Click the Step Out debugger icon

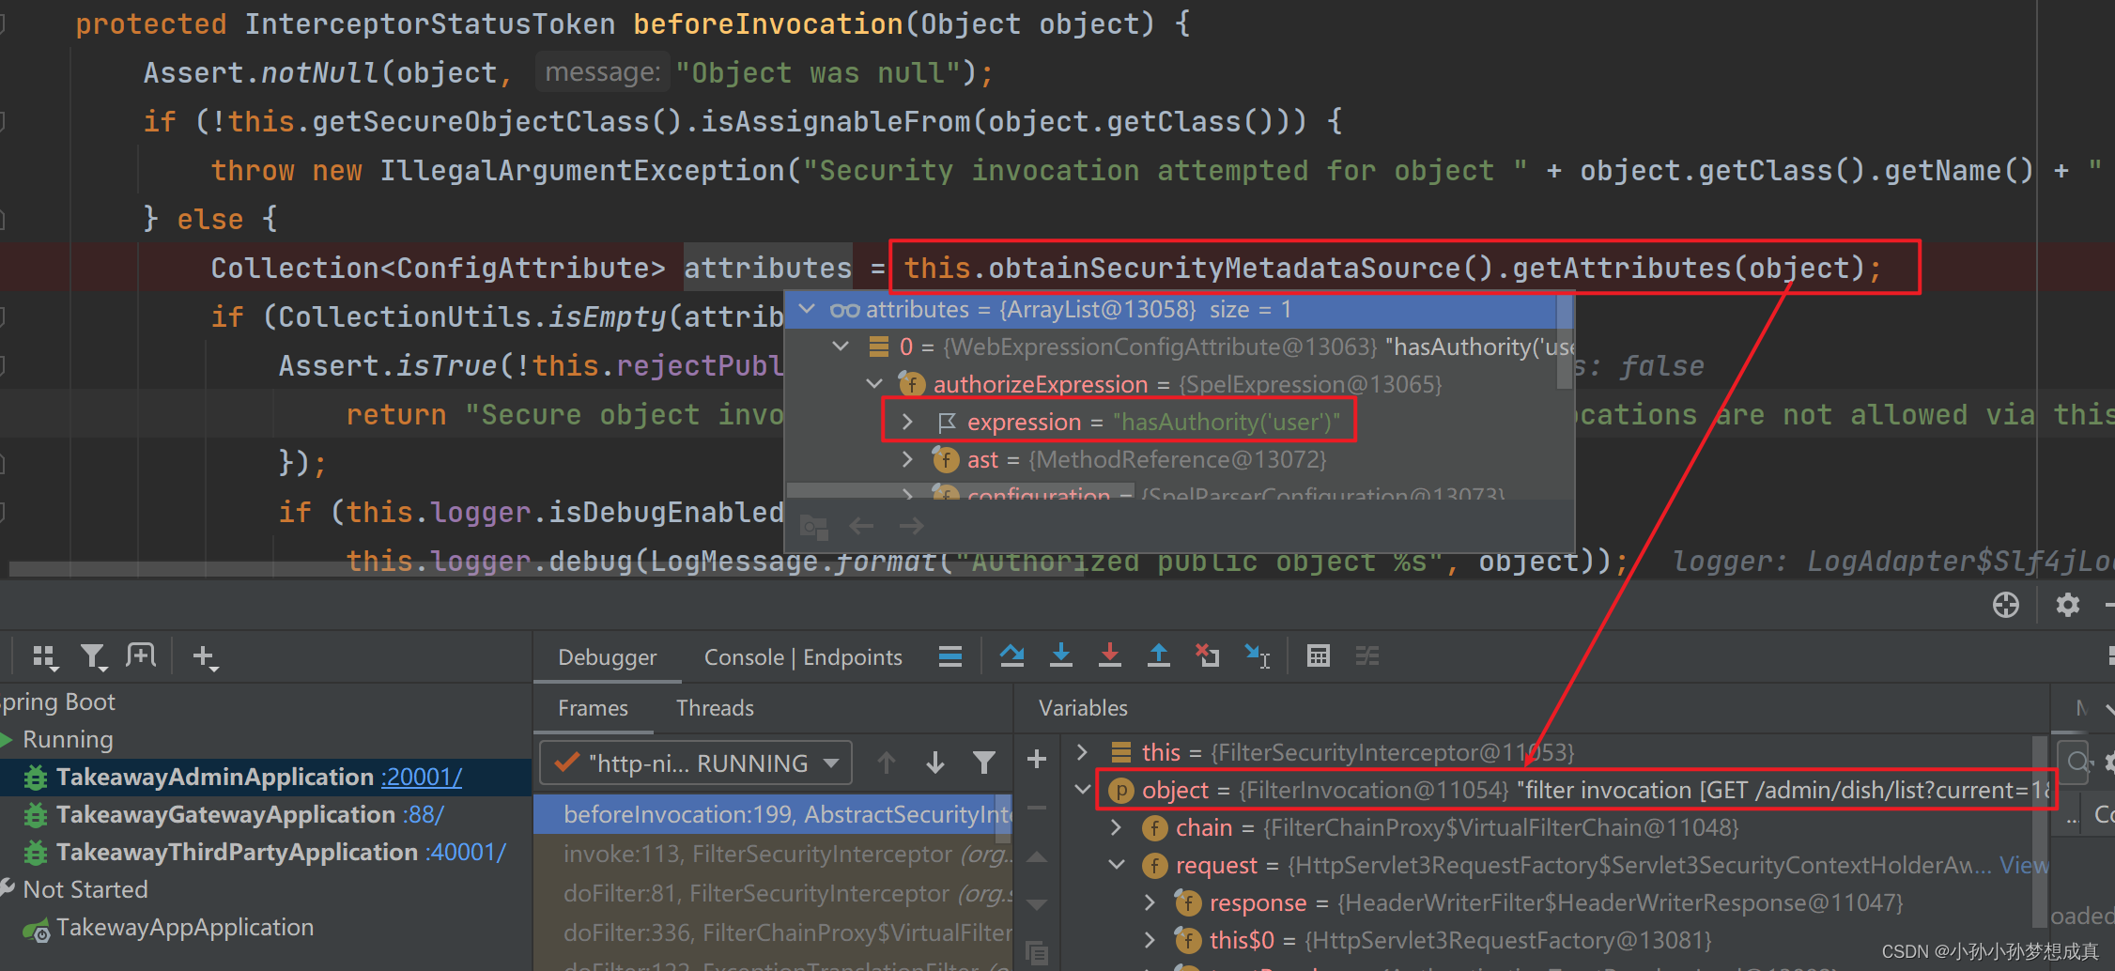pyautogui.click(x=1159, y=655)
